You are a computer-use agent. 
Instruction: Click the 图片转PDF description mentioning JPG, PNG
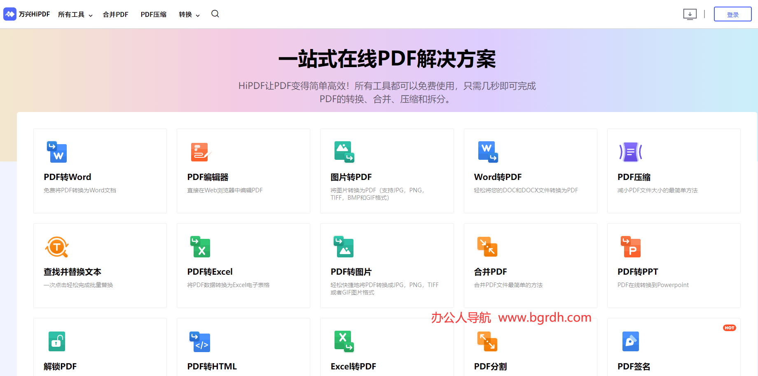click(377, 194)
